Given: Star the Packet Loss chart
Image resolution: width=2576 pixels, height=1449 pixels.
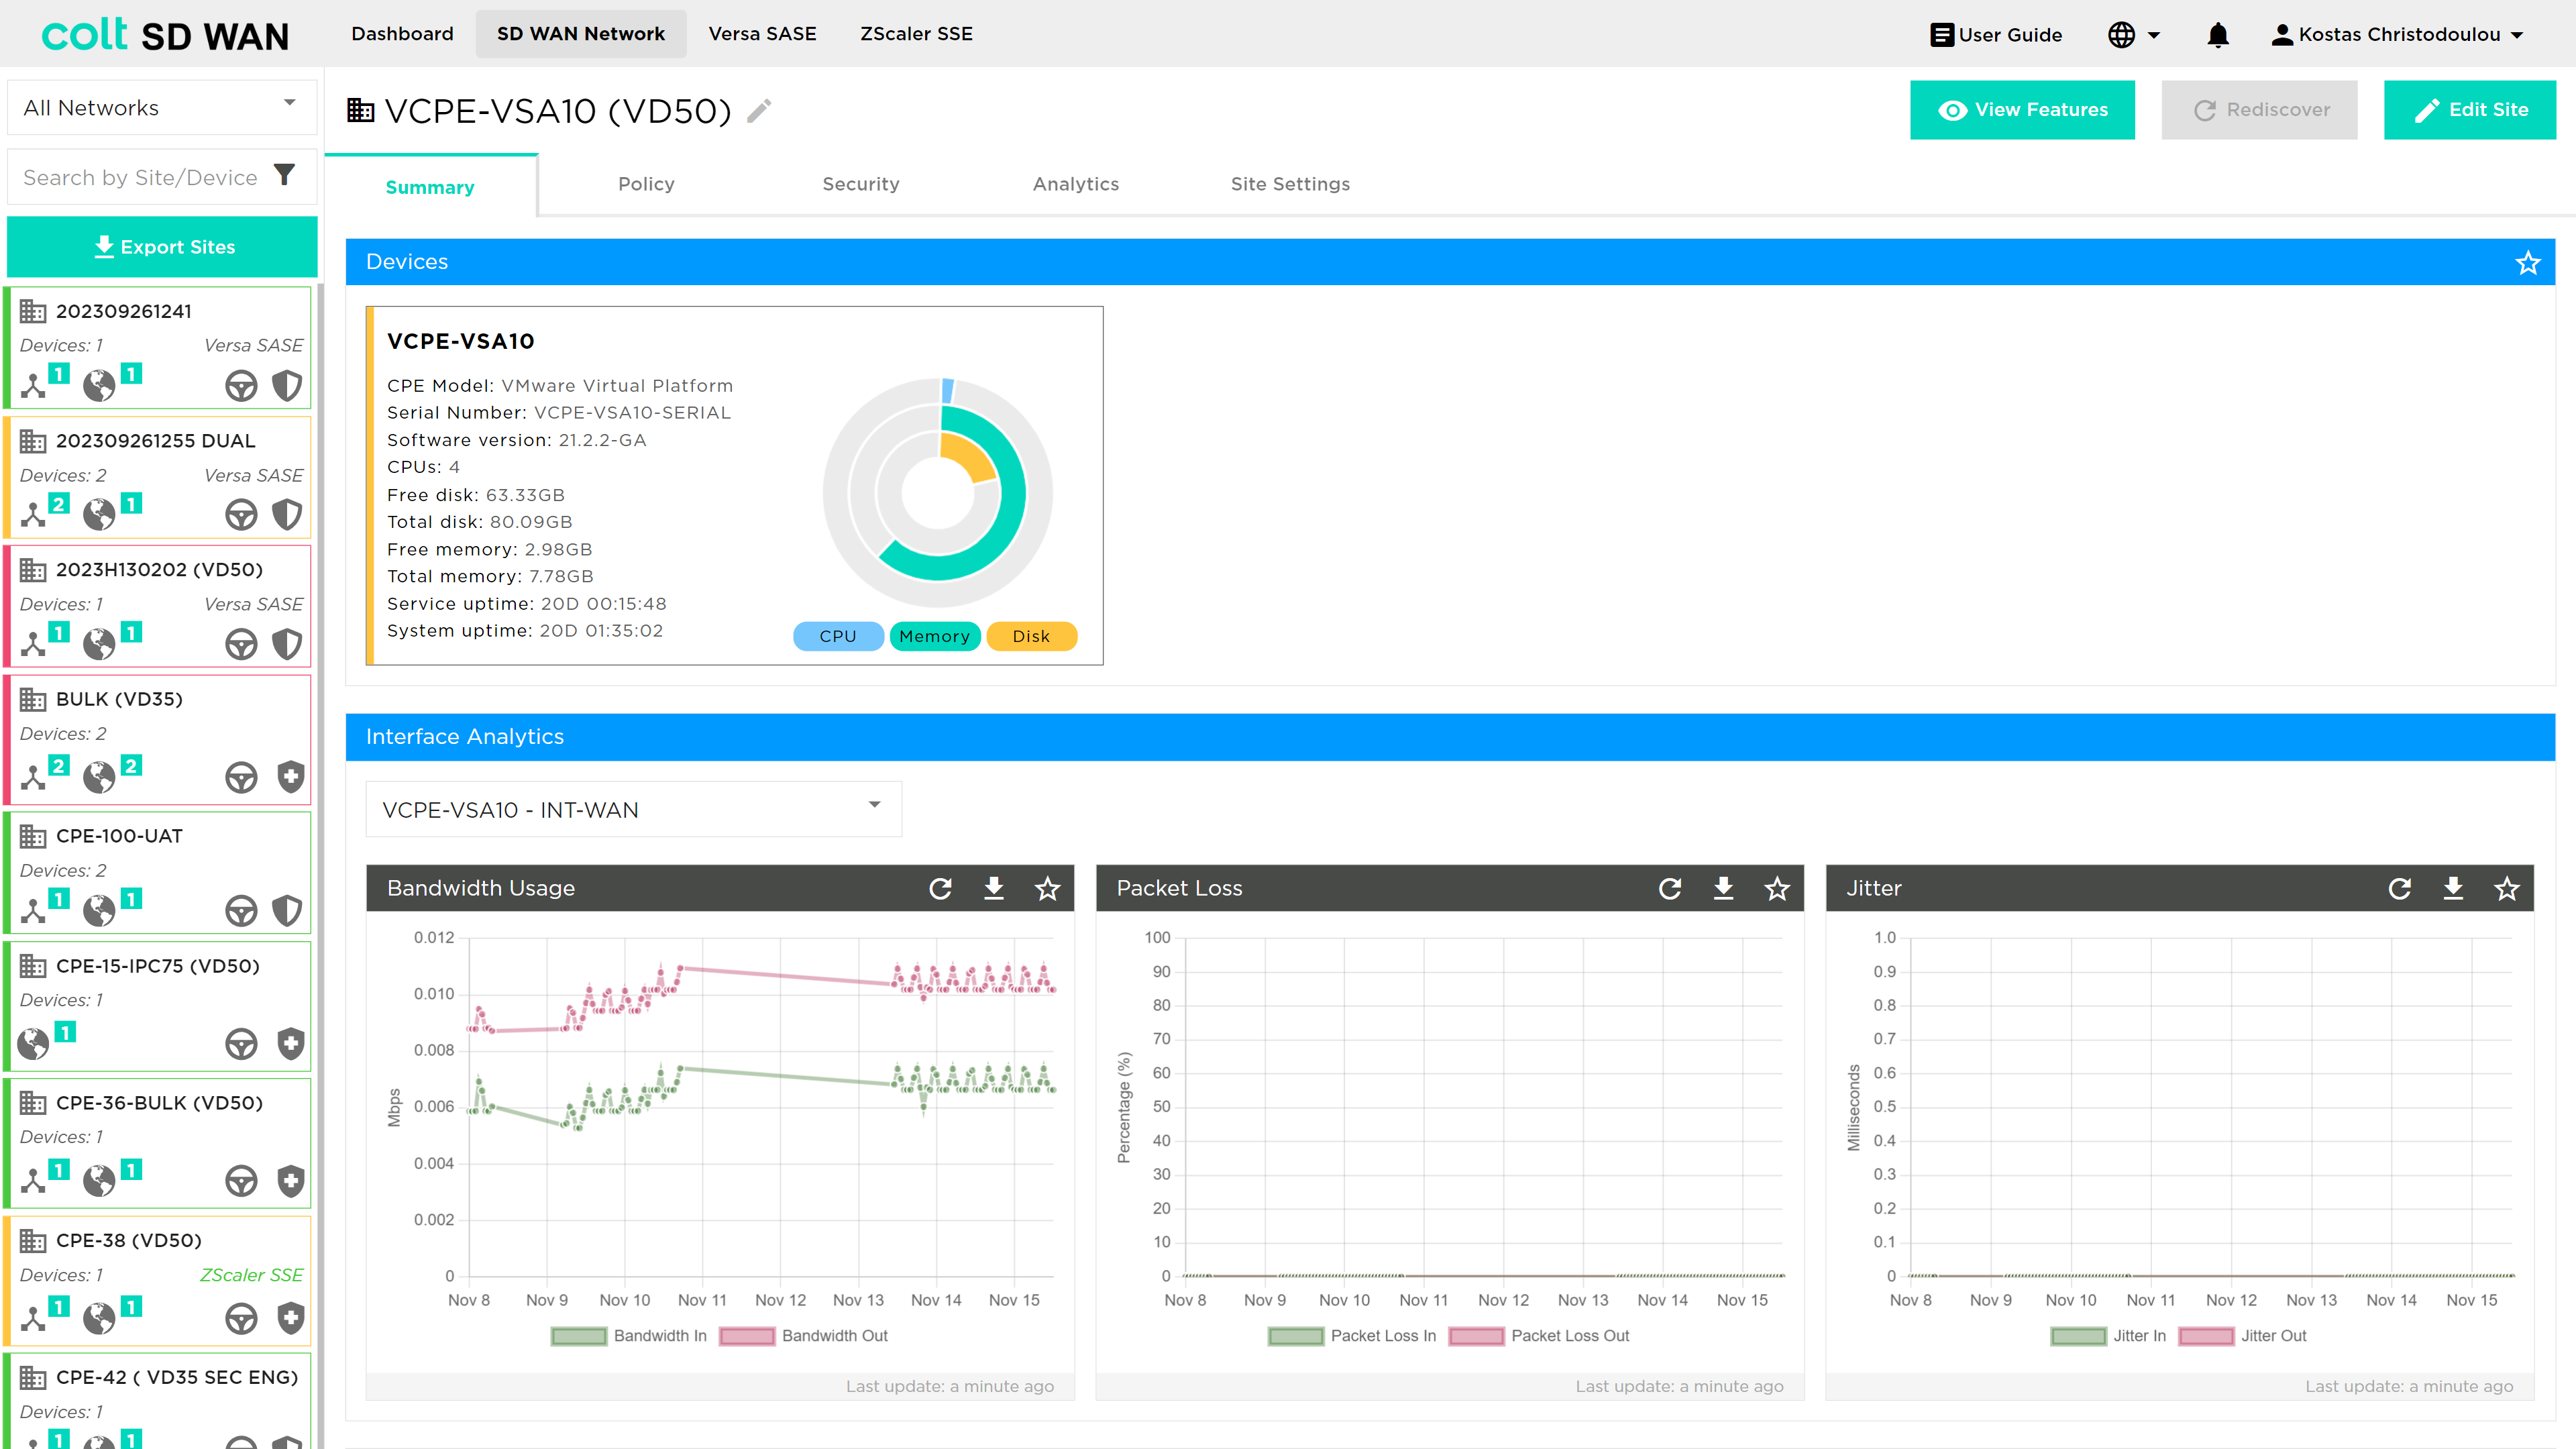Looking at the screenshot, I should click(x=1777, y=888).
